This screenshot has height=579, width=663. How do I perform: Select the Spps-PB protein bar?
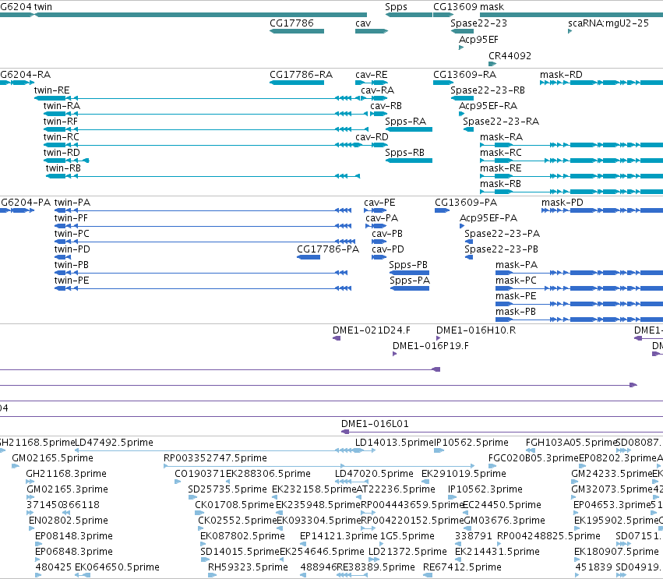(x=409, y=273)
